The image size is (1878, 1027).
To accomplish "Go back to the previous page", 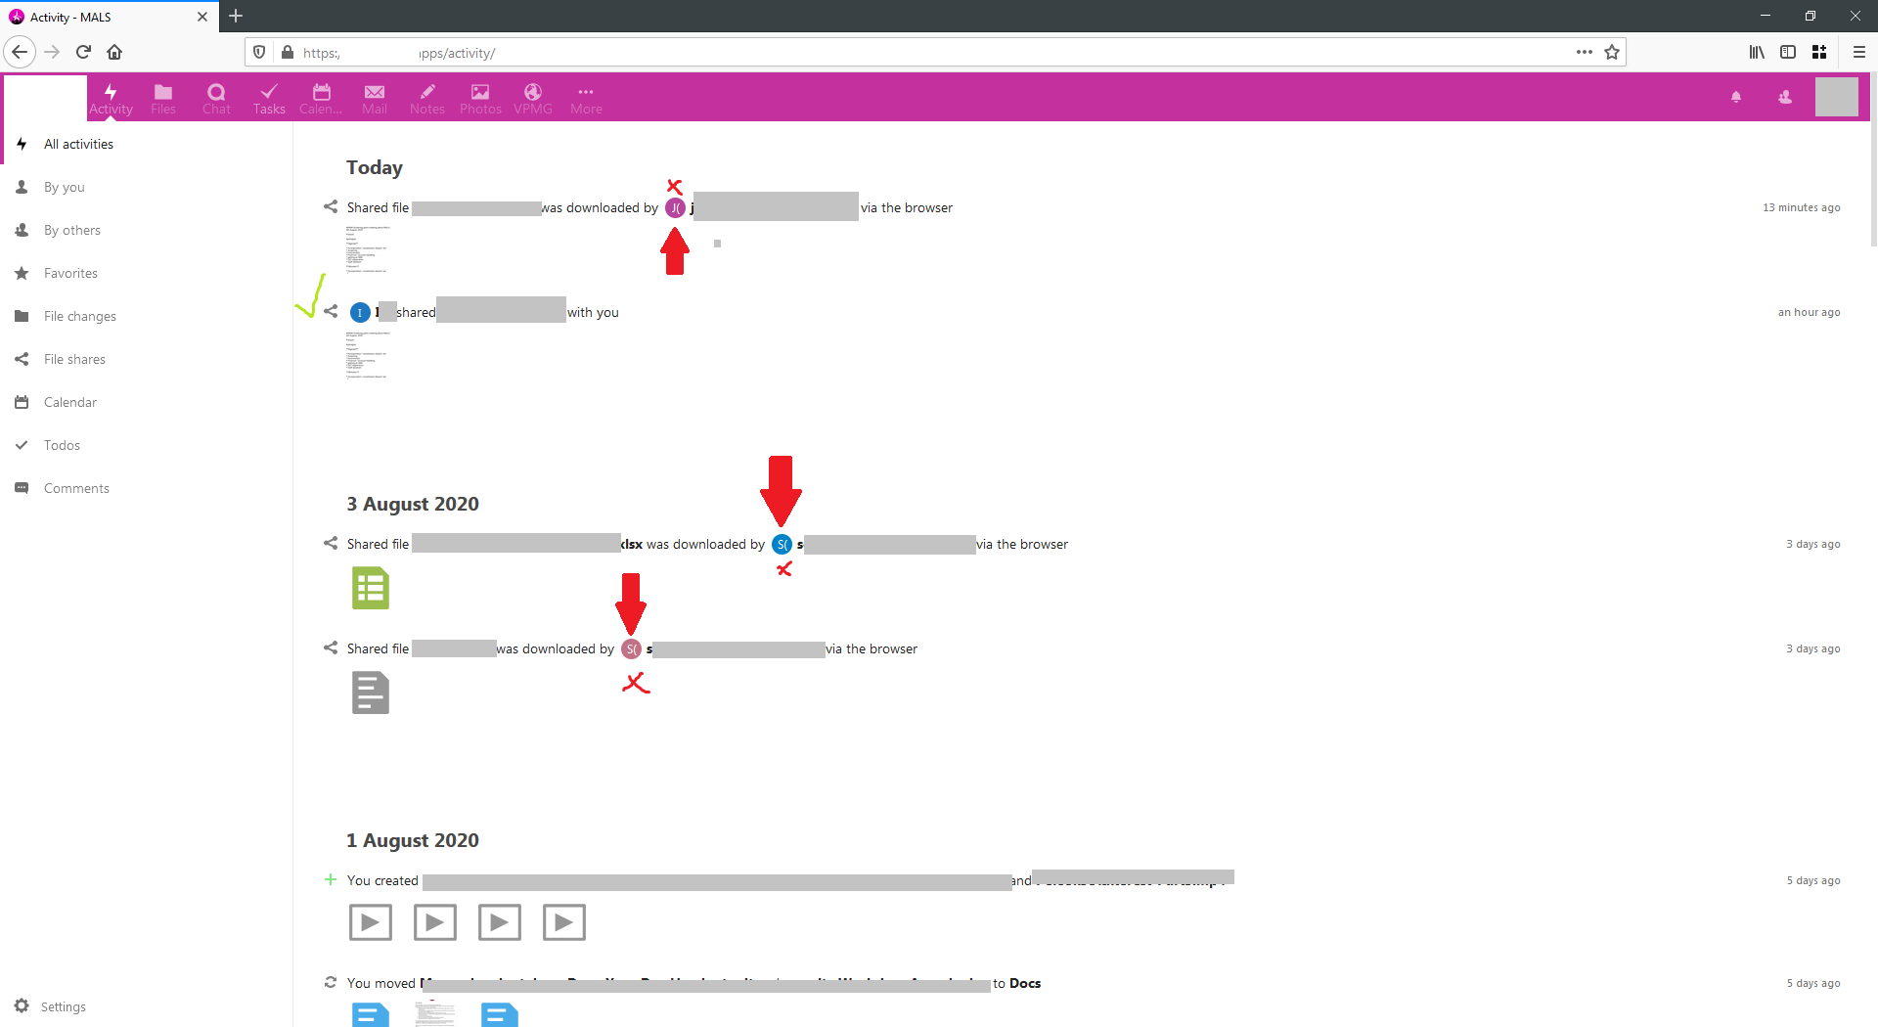I will point(20,52).
